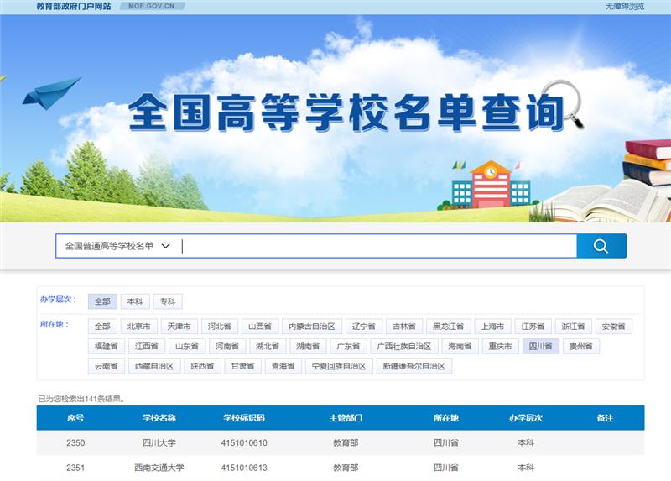
Task: Click the dropdown chevron beside 全国普通高等学校名单
Action: (165, 246)
